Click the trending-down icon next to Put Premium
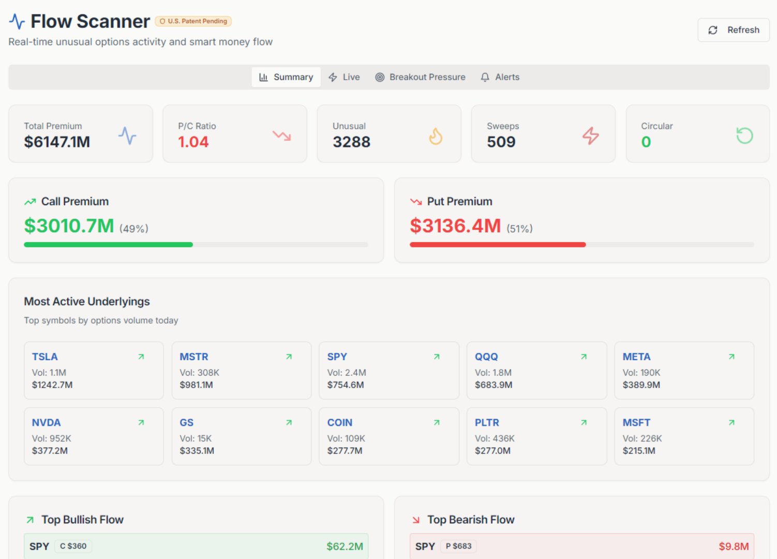 tap(415, 201)
